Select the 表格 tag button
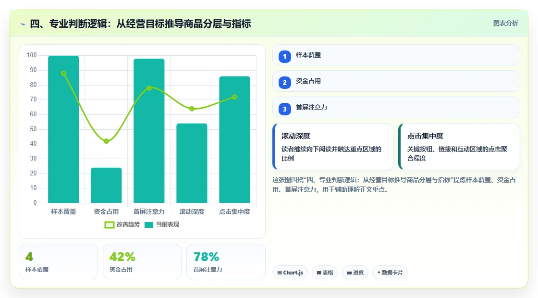The height and width of the screenshot is (298, 538). point(325,273)
